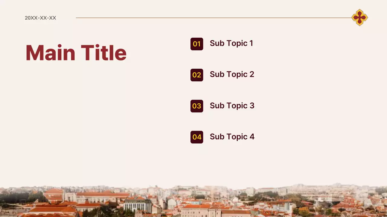The height and width of the screenshot is (217, 387).
Task: Select the 20XX-XX-XX date placeholder
Action: coord(41,18)
